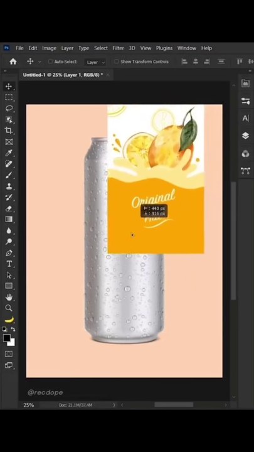The image size is (254, 452).
Task: Change screen mode button
Action: pos(9,365)
